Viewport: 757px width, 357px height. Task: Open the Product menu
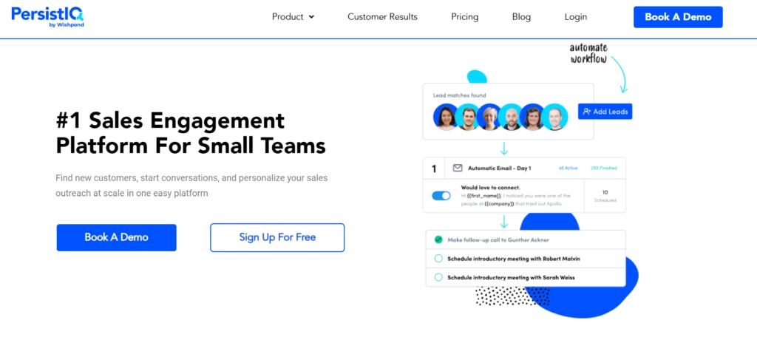(x=293, y=17)
